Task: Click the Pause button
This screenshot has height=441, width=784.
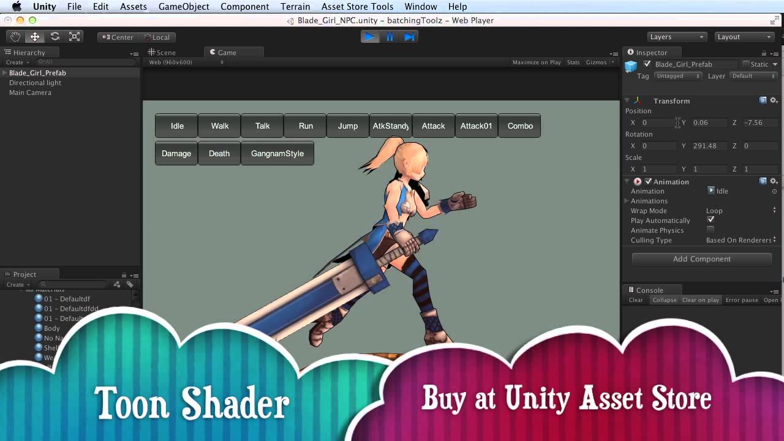Action: 390,37
